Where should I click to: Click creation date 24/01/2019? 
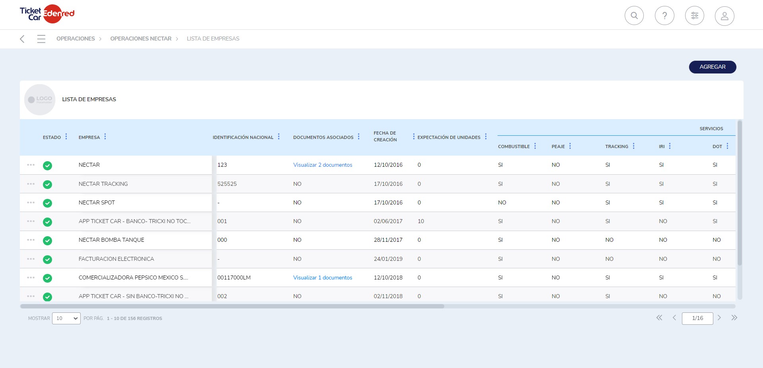point(388,259)
